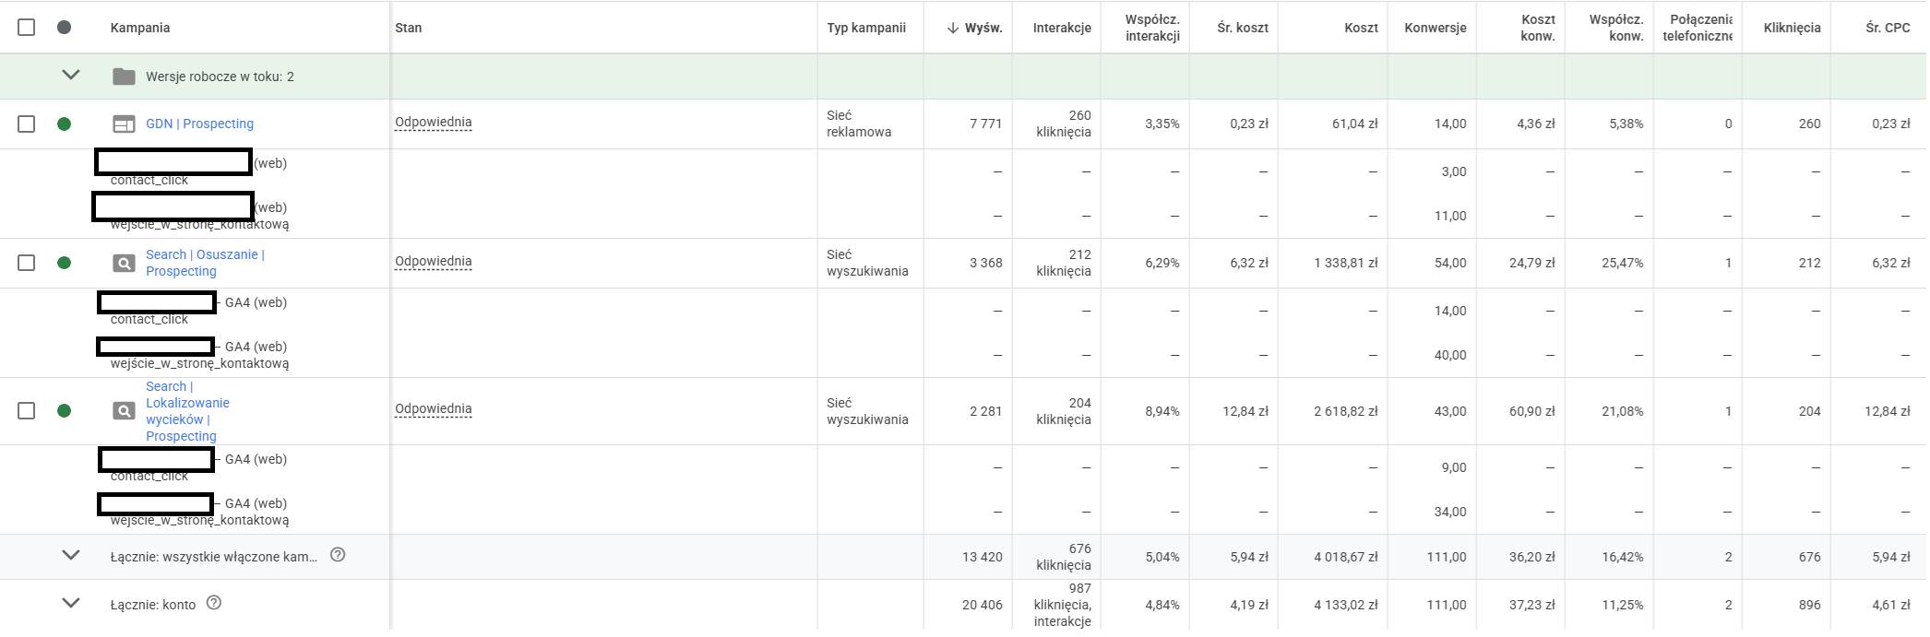Image resolution: width=1930 pixels, height=637 pixels.
Task: Click the gray status dot in the header
Action: [x=64, y=27]
